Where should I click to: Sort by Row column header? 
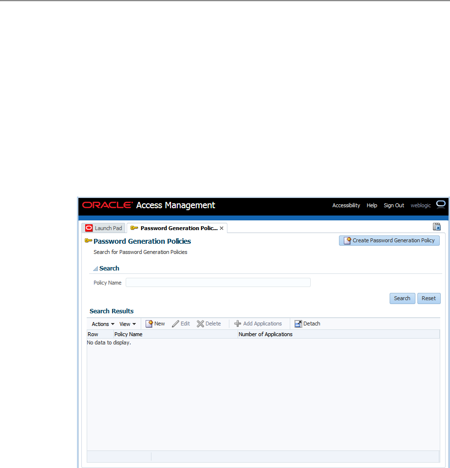click(100, 334)
